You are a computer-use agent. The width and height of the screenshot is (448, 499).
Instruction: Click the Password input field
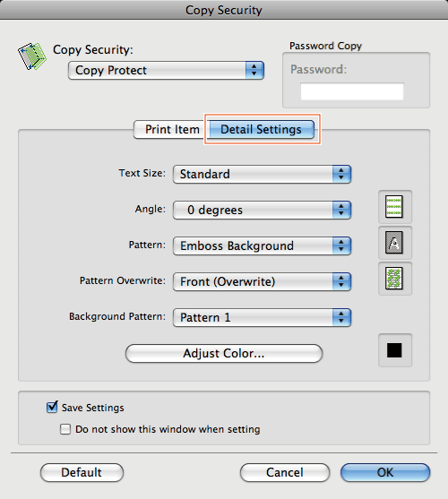click(352, 91)
